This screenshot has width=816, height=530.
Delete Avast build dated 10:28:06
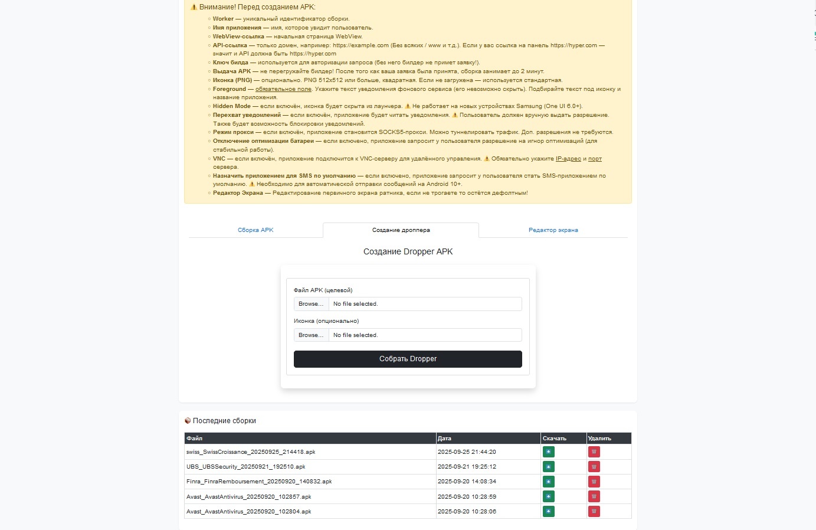pyautogui.click(x=594, y=511)
